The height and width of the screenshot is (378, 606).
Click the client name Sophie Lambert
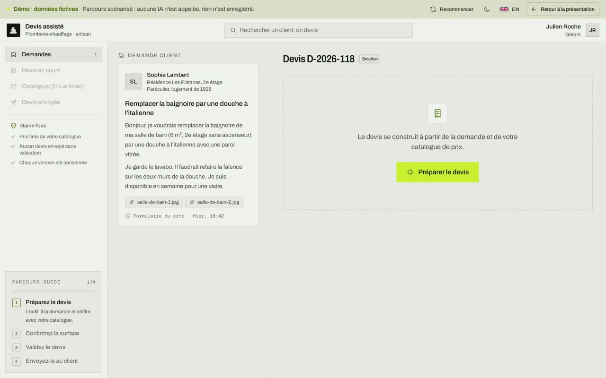coord(168,75)
